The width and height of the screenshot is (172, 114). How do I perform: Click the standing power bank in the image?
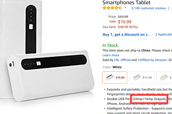[x=21, y=27]
